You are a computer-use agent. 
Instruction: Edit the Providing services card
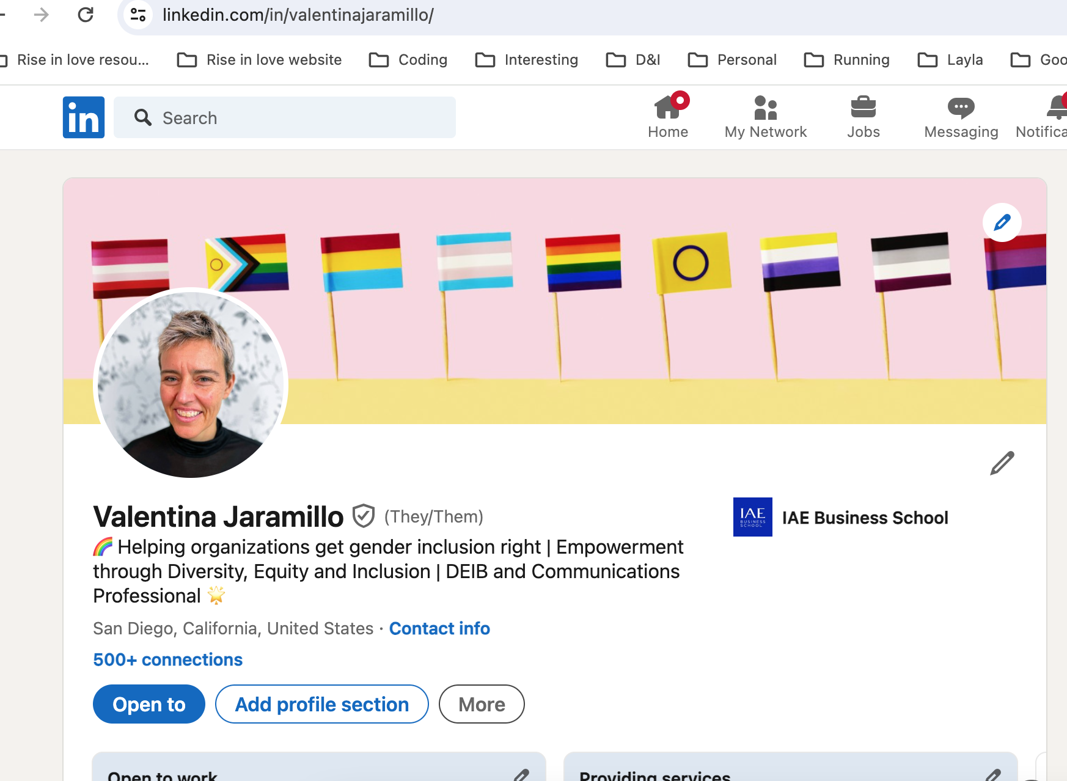[994, 775]
